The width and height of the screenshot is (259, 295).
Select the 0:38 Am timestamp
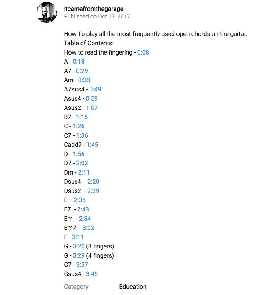84,80
